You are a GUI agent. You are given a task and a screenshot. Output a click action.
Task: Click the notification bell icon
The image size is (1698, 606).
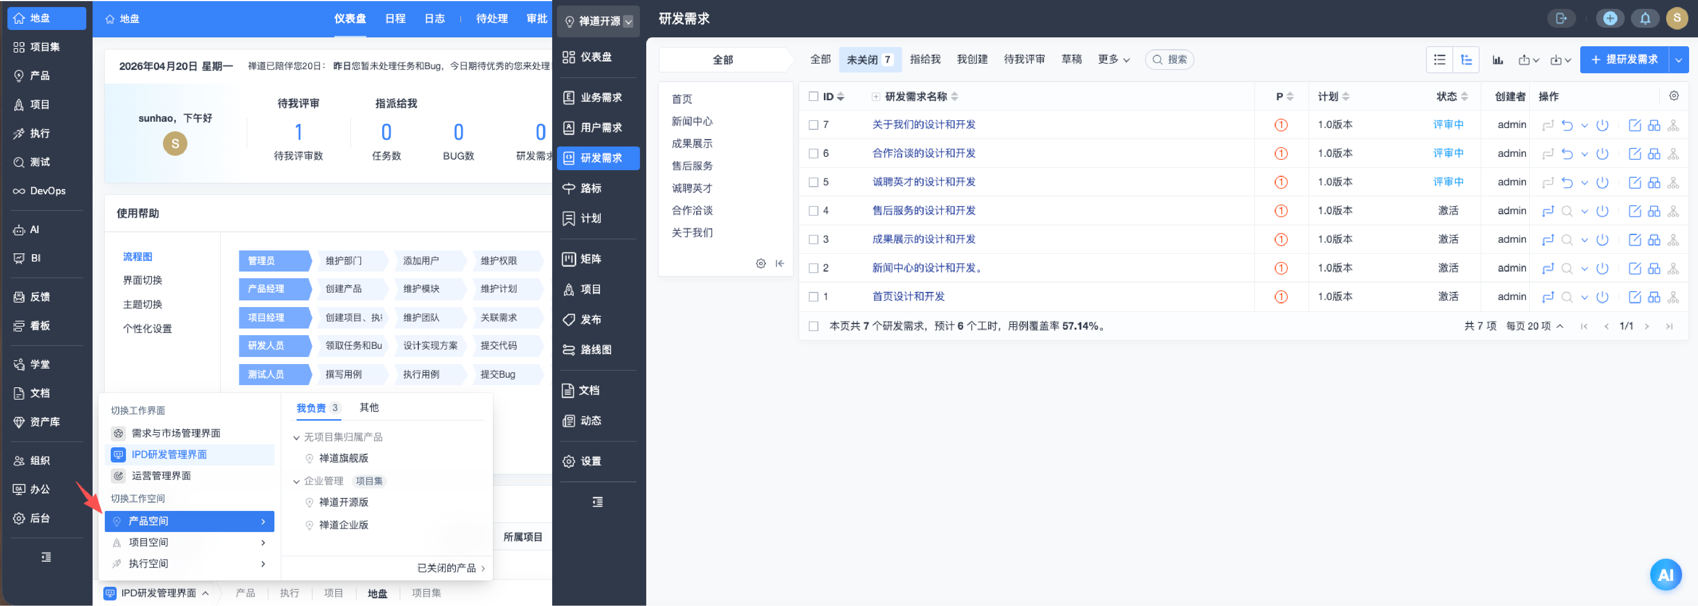pyautogui.click(x=1645, y=18)
